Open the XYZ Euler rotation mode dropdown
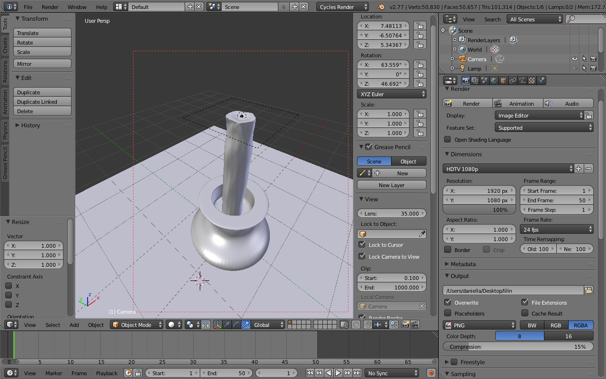Viewport: 606px width, 379px height. tap(392, 94)
